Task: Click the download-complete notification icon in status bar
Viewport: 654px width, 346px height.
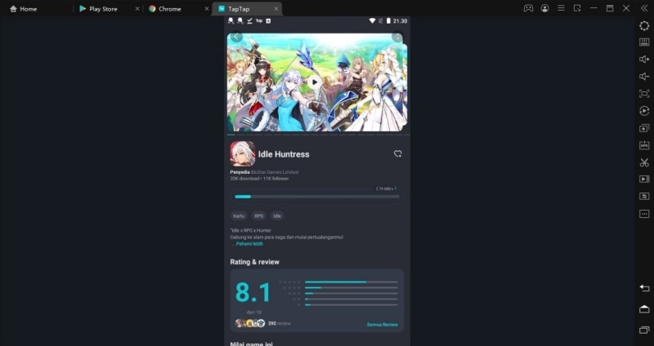Action: coord(249,21)
